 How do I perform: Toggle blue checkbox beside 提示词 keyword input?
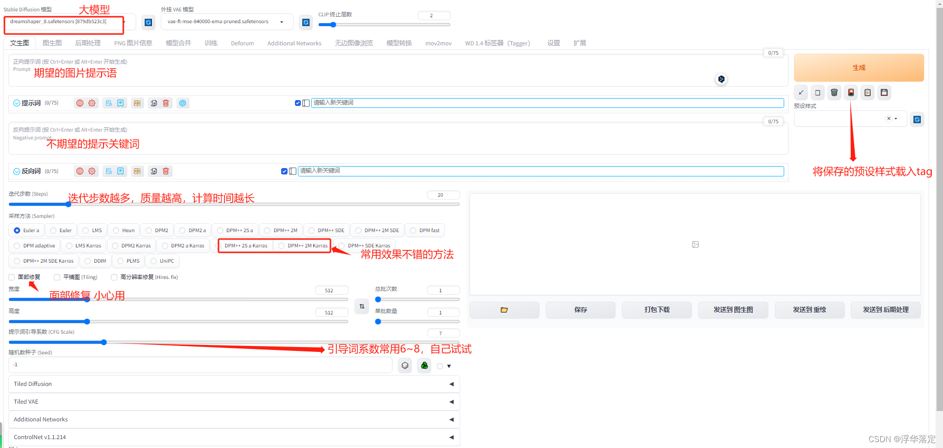tap(298, 103)
